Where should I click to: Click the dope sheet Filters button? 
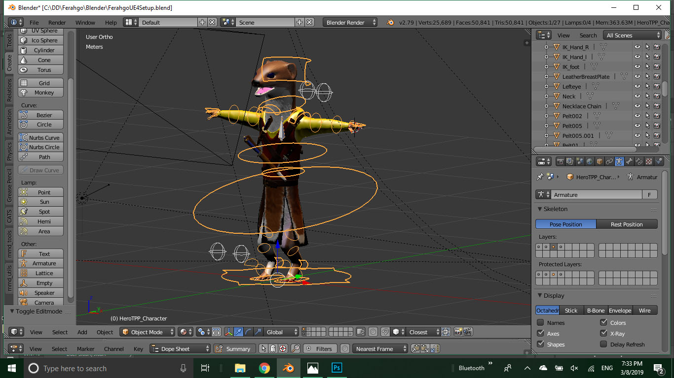(319, 349)
